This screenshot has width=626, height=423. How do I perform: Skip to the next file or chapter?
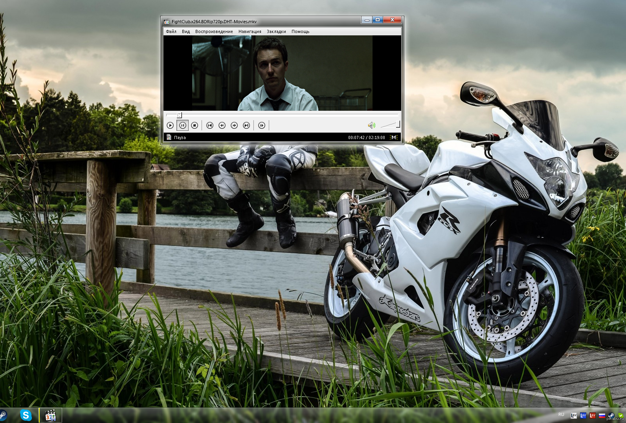pos(246,125)
